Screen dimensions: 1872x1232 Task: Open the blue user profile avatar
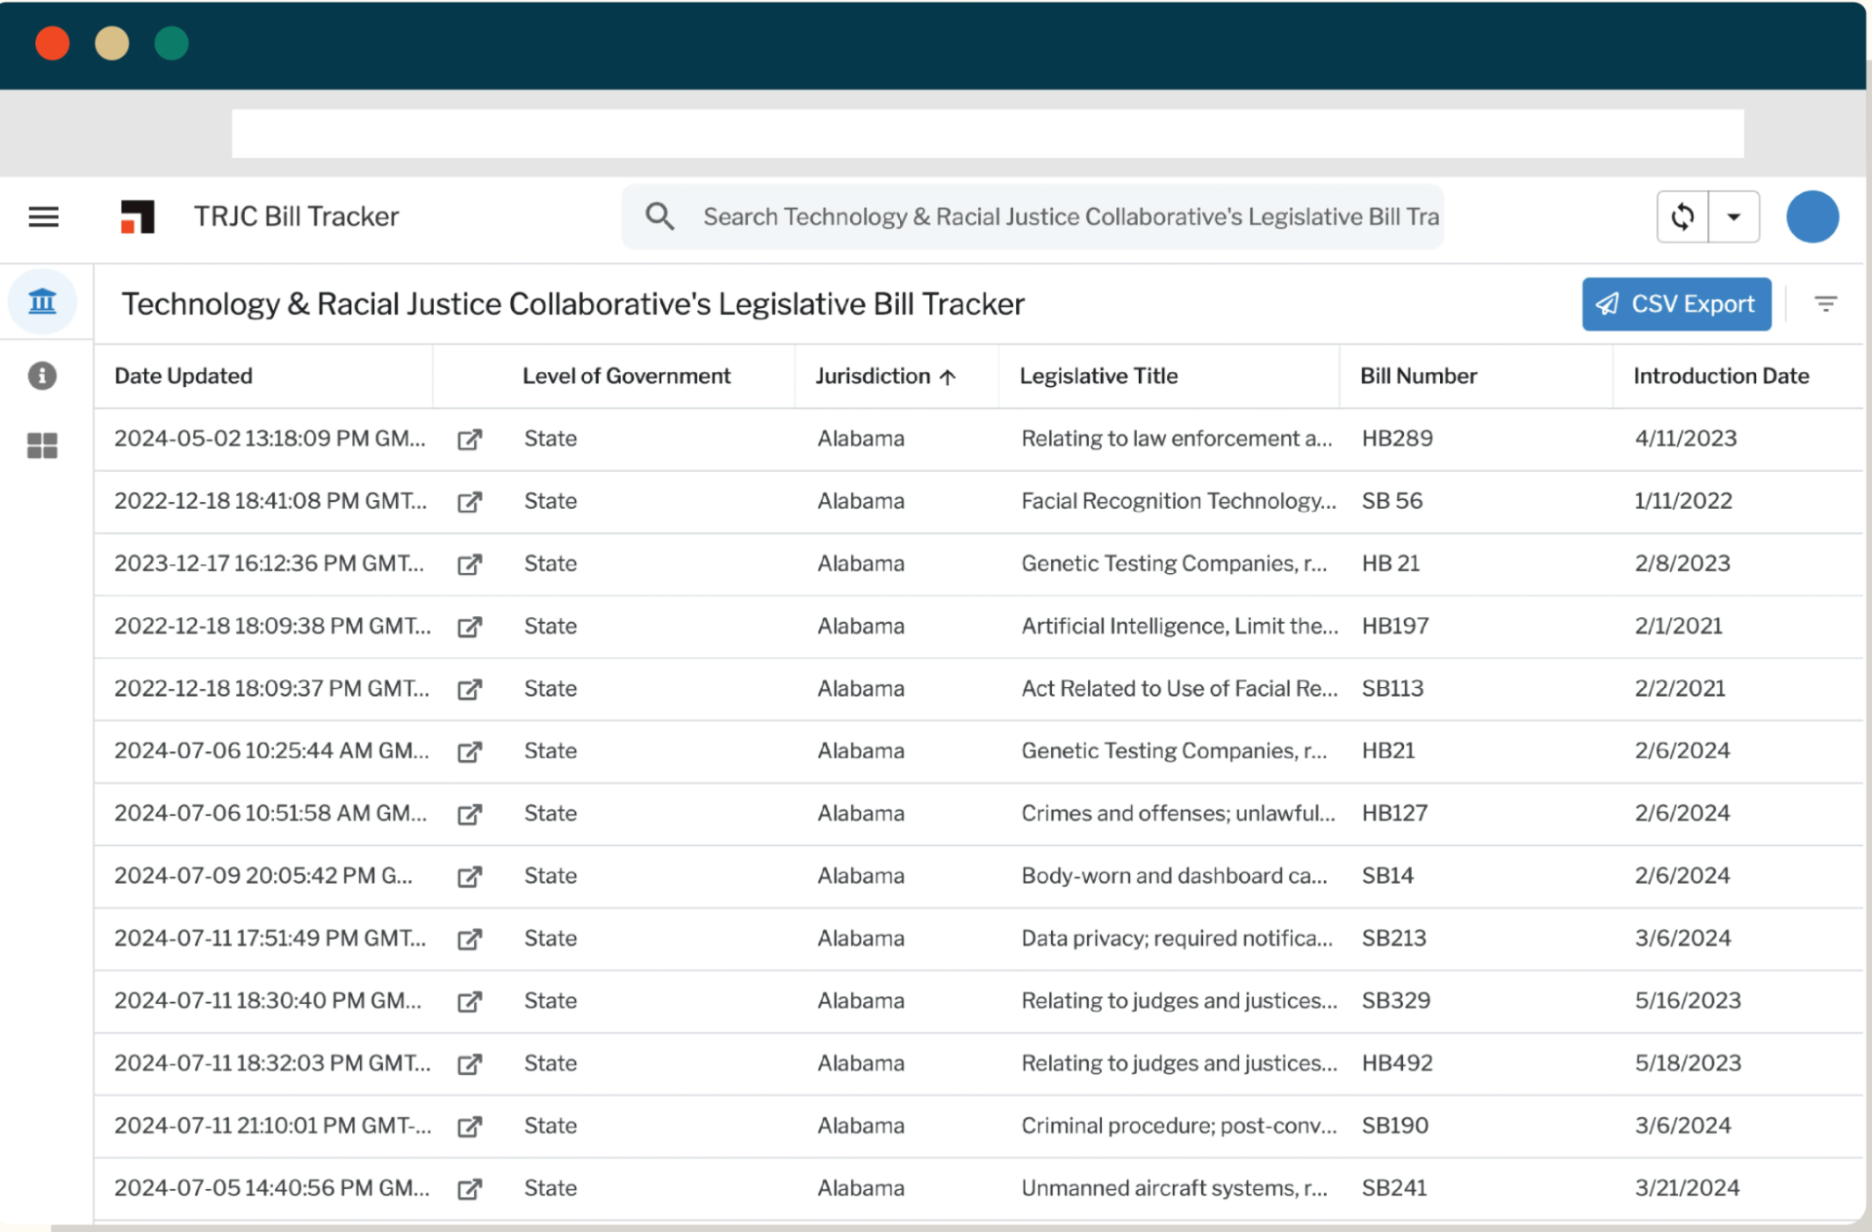[x=1813, y=216]
